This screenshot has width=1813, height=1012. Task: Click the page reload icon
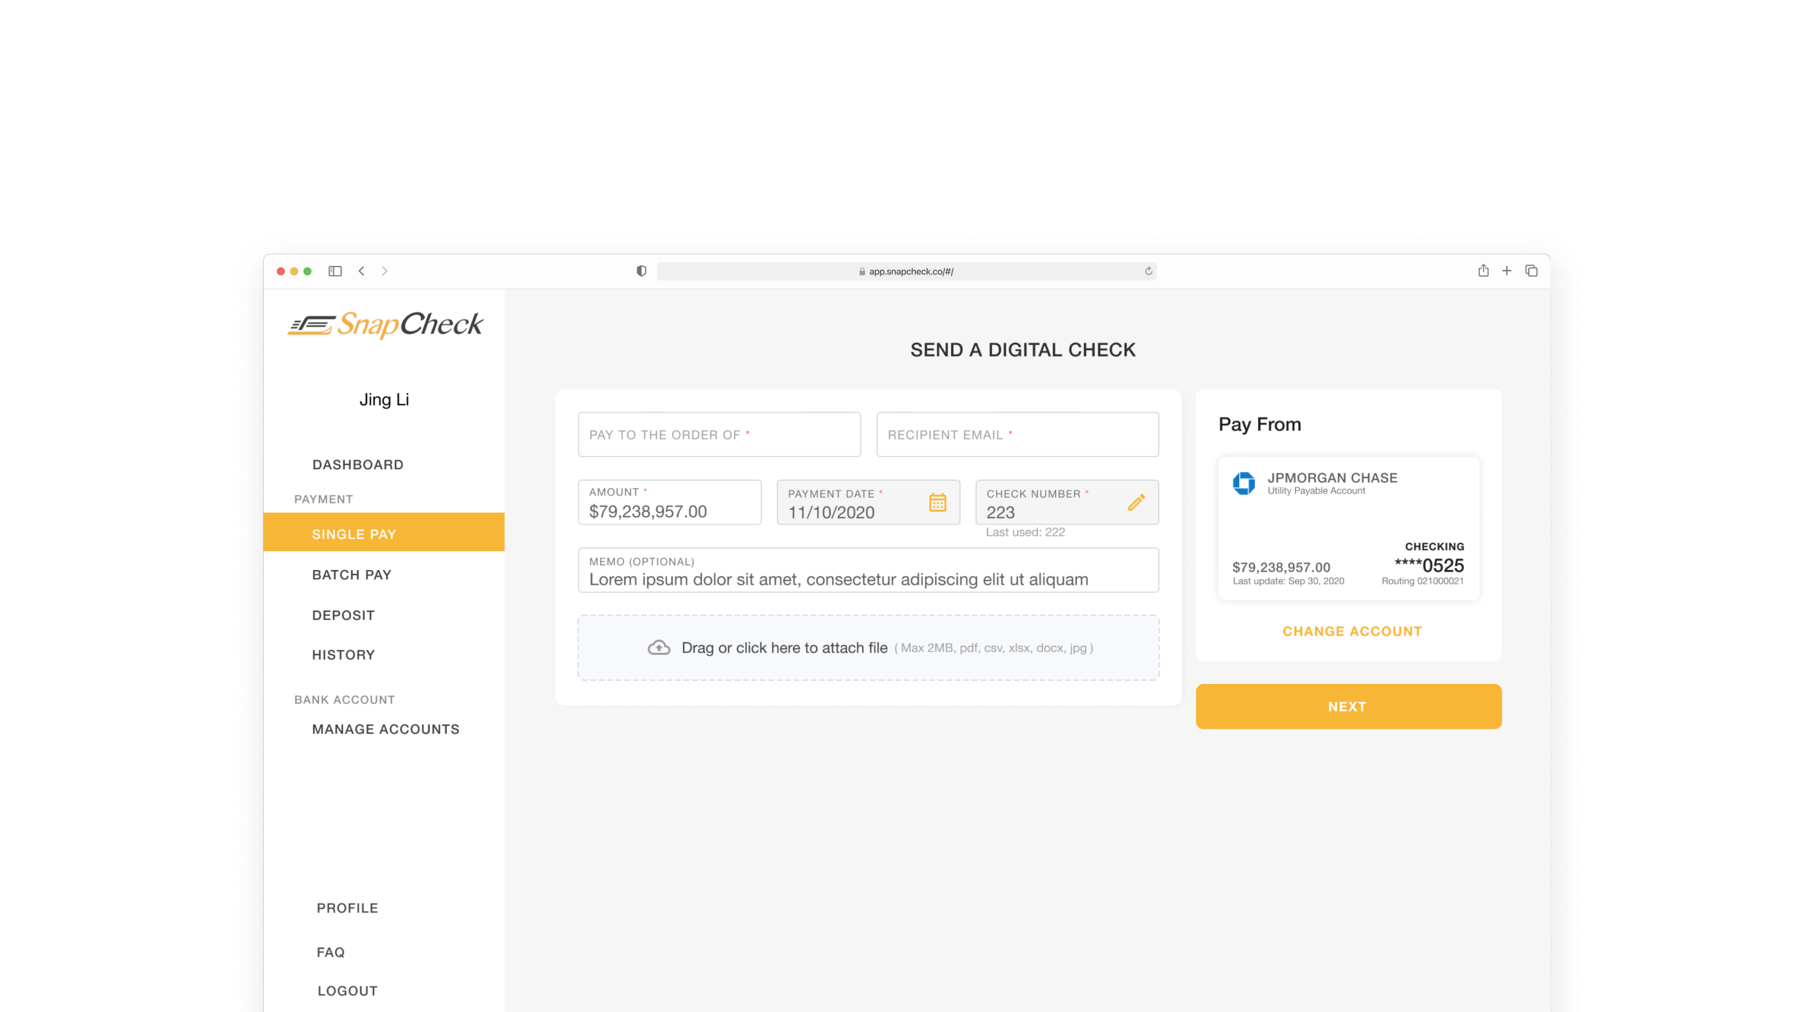[x=1149, y=272]
